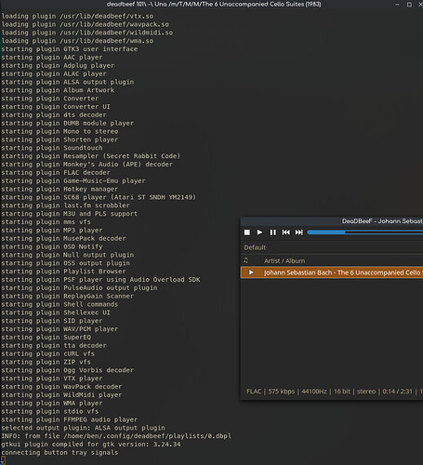Click the "selected output plugin: ALSA" terminal line
Image resolution: width=423 pixels, height=465 pixels.
click(x=83, y=428)
